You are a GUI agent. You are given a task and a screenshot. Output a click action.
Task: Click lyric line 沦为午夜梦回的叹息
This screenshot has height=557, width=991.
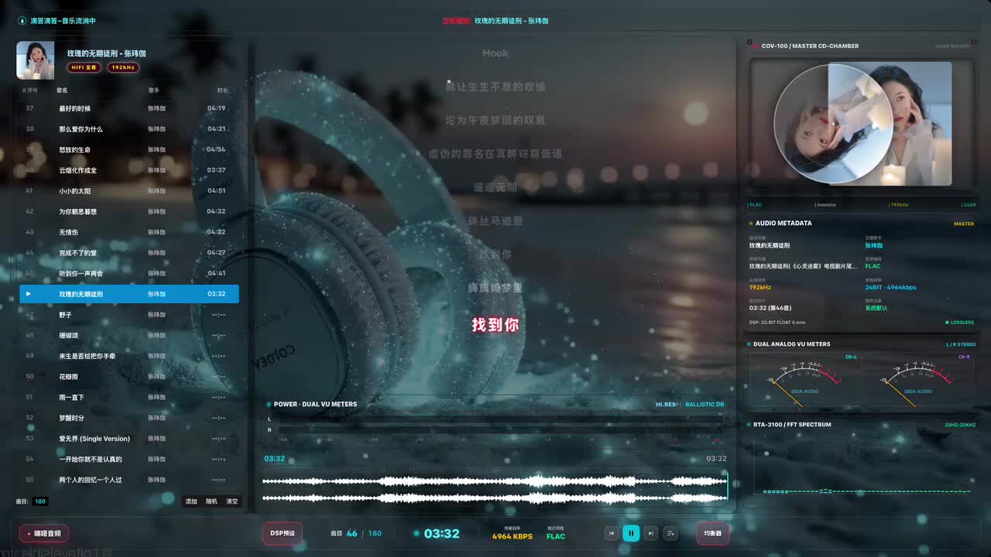click(x=495, y=120)
